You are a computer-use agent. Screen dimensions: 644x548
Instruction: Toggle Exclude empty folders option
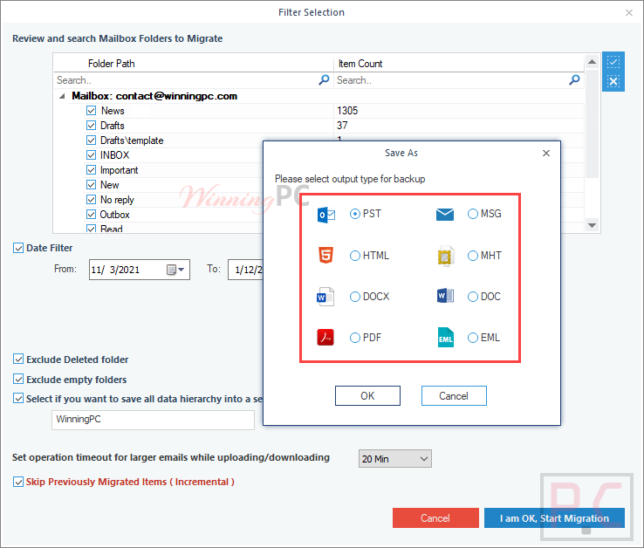[18, 379]
